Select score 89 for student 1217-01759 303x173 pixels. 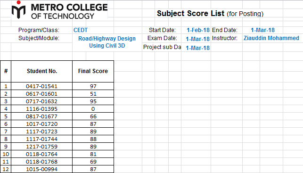[x=93, y=147]
